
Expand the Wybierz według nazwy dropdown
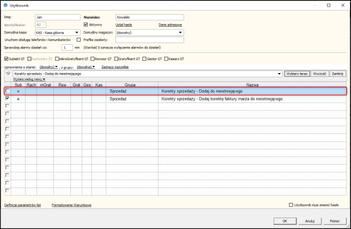[x=29, y=79]
